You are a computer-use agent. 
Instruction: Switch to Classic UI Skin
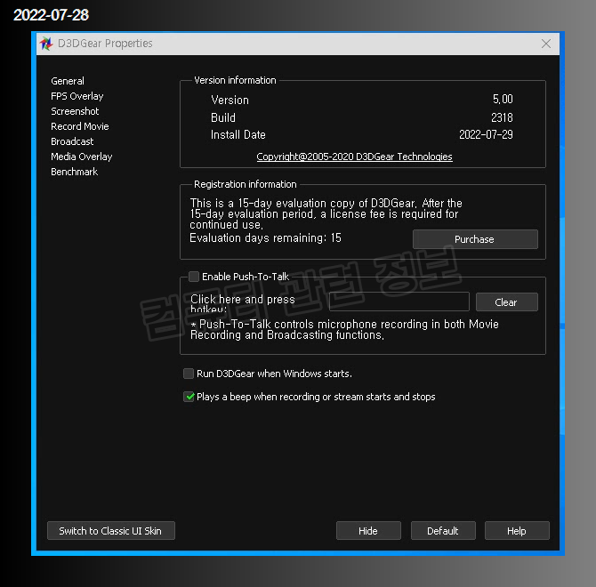[x=111, y=531]
